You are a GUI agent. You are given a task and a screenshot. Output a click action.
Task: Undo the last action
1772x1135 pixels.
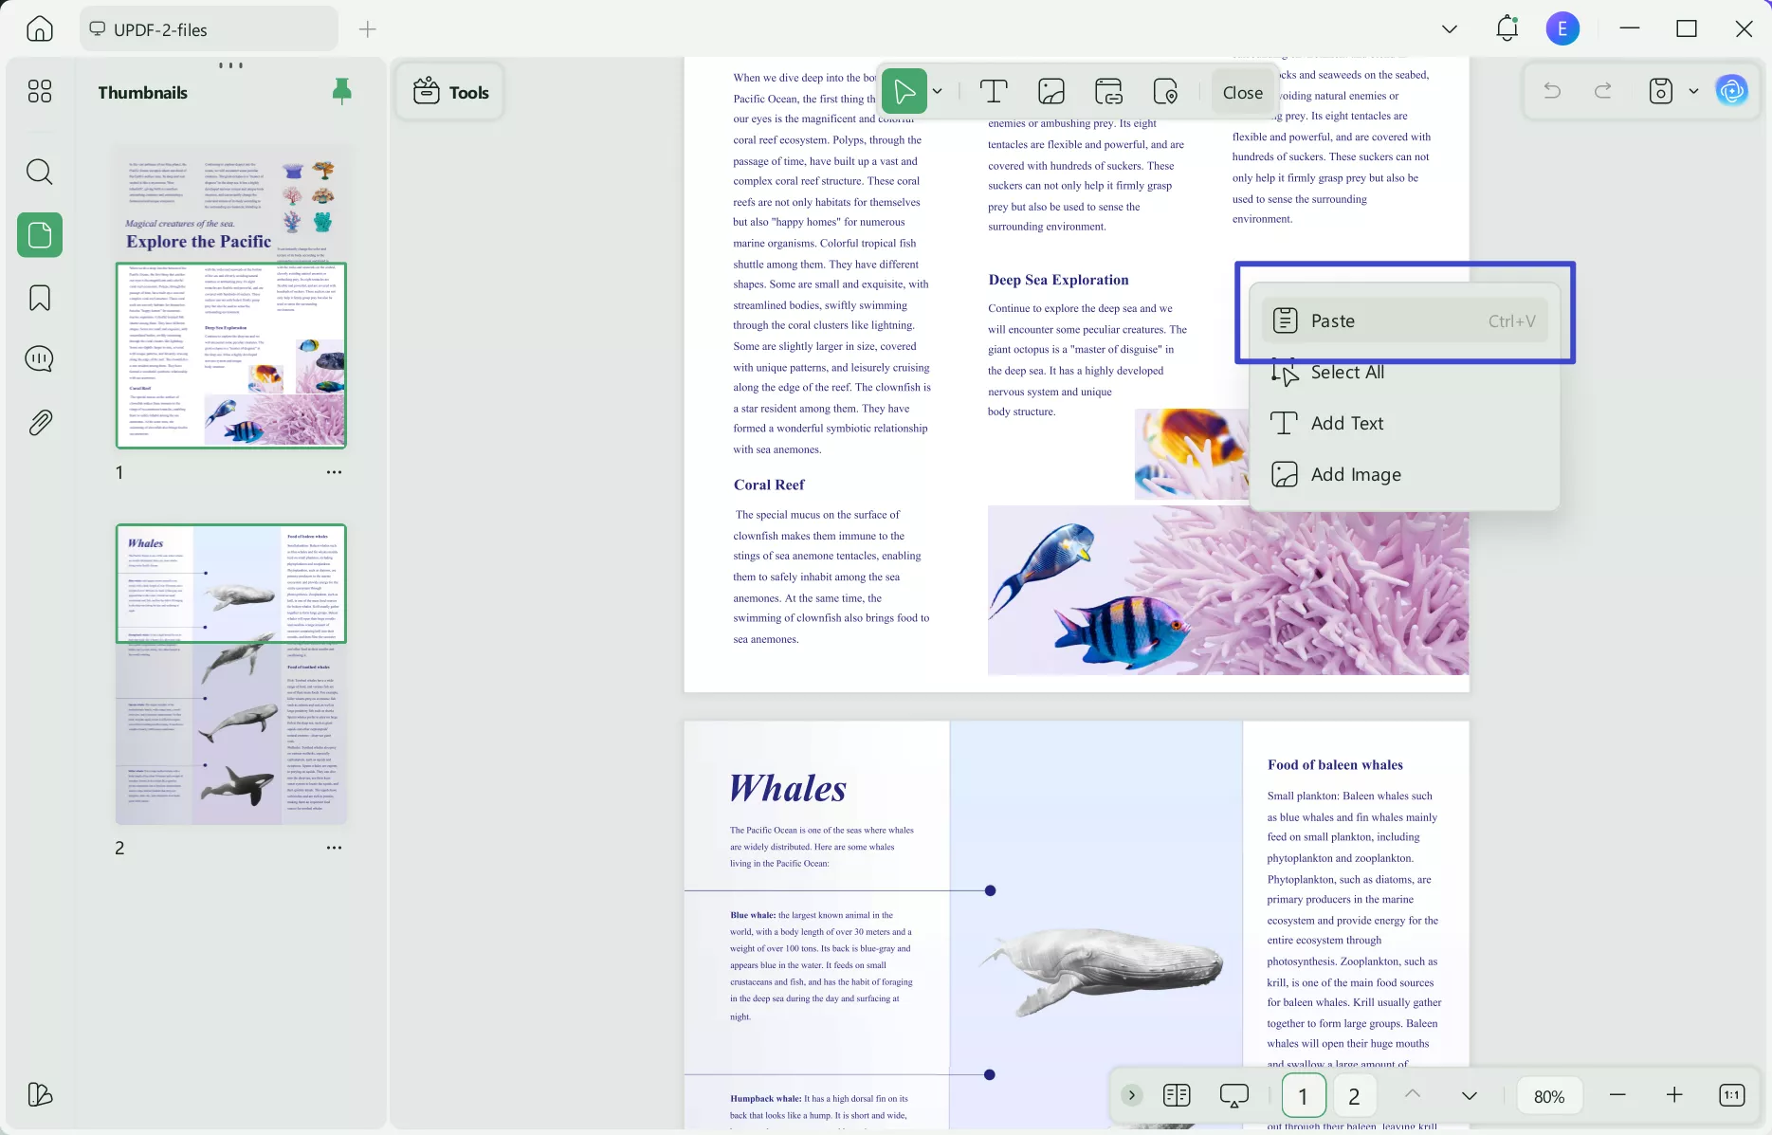[1552, 90]
